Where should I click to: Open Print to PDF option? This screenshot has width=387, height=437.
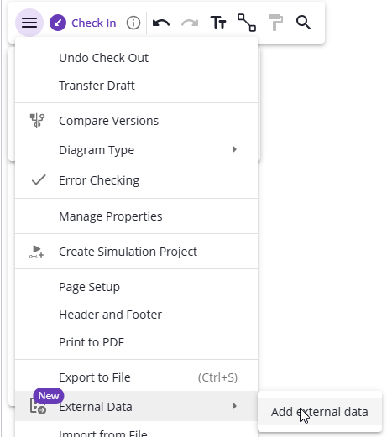[x=136, y=342]
